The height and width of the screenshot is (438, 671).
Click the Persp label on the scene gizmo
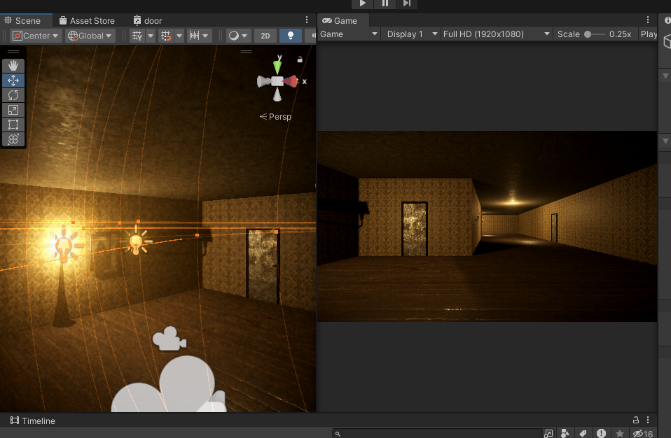pos(279,117)
